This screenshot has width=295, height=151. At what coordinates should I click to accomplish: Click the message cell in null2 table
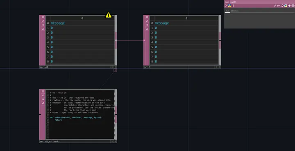[x=162, y=23]
